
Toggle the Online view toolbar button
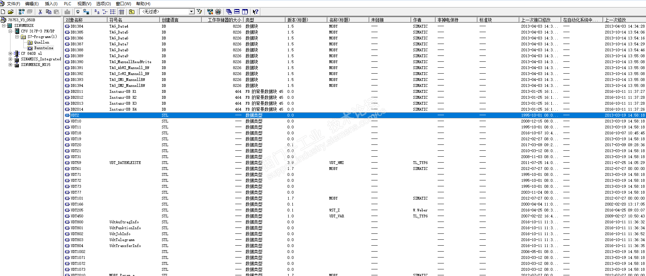click(86, 12)
